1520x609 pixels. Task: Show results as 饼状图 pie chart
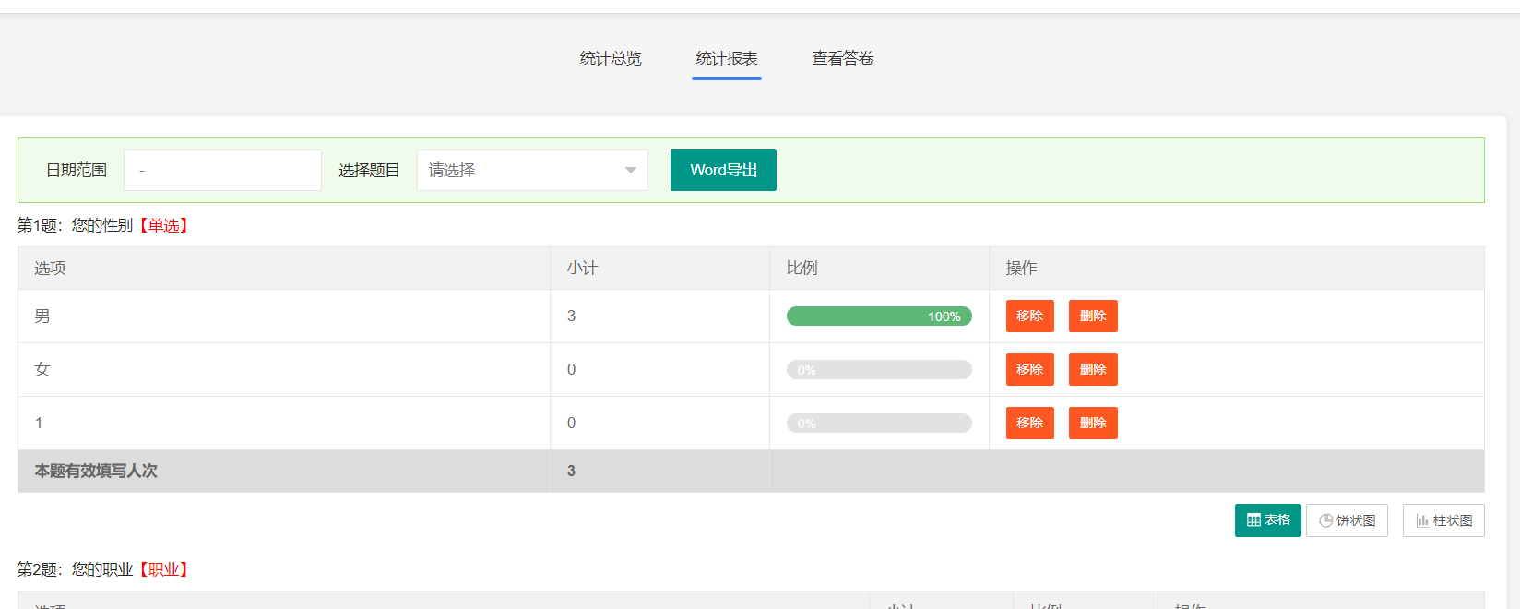click(1347, 520)
